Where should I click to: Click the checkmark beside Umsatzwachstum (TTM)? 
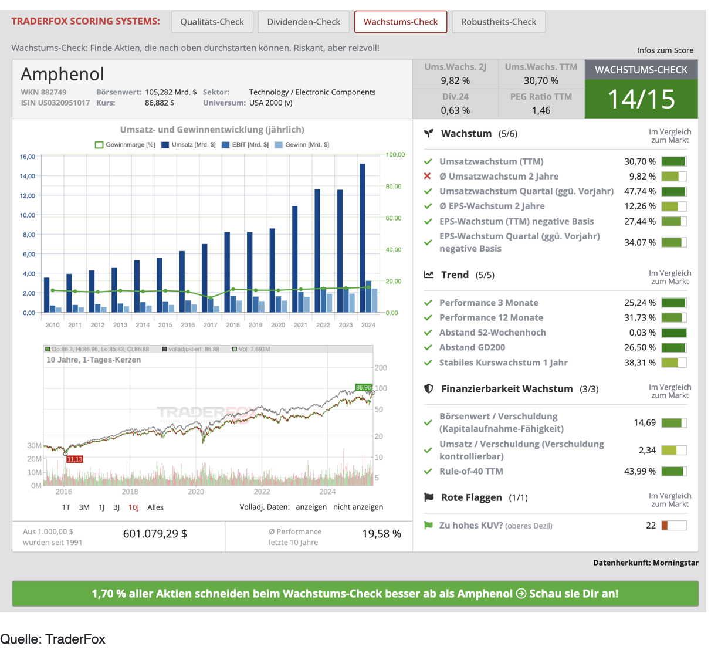pos(428,161)
